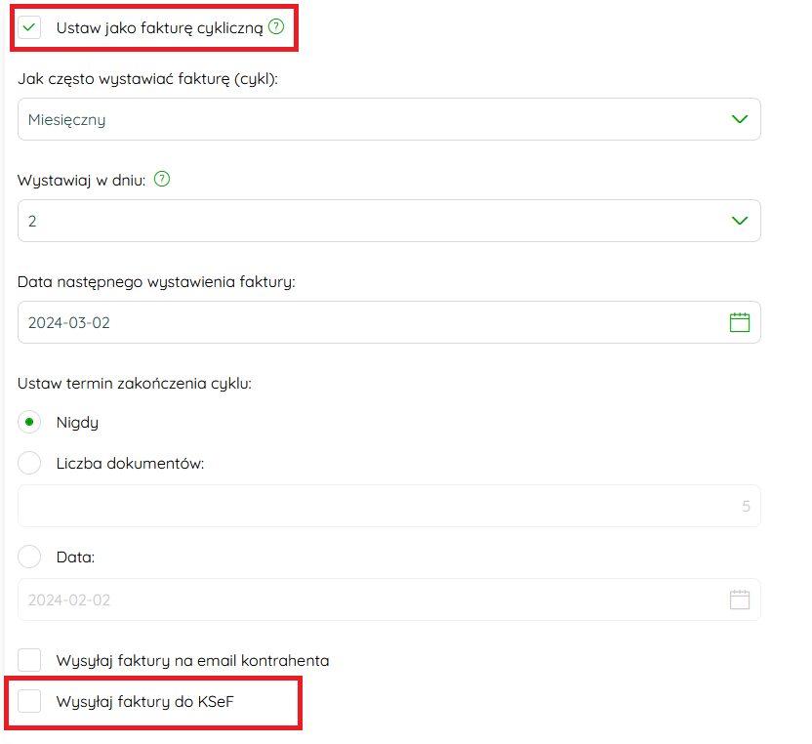Click chevron arrow of issue day dropdown
This screenshot has height=744, width=812.
pos(740,221)
